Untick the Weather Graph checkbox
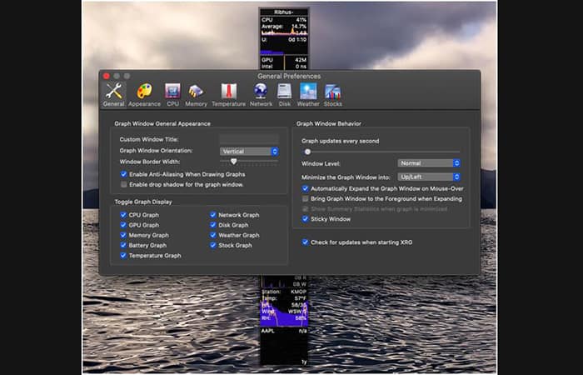 pos(213,235)
